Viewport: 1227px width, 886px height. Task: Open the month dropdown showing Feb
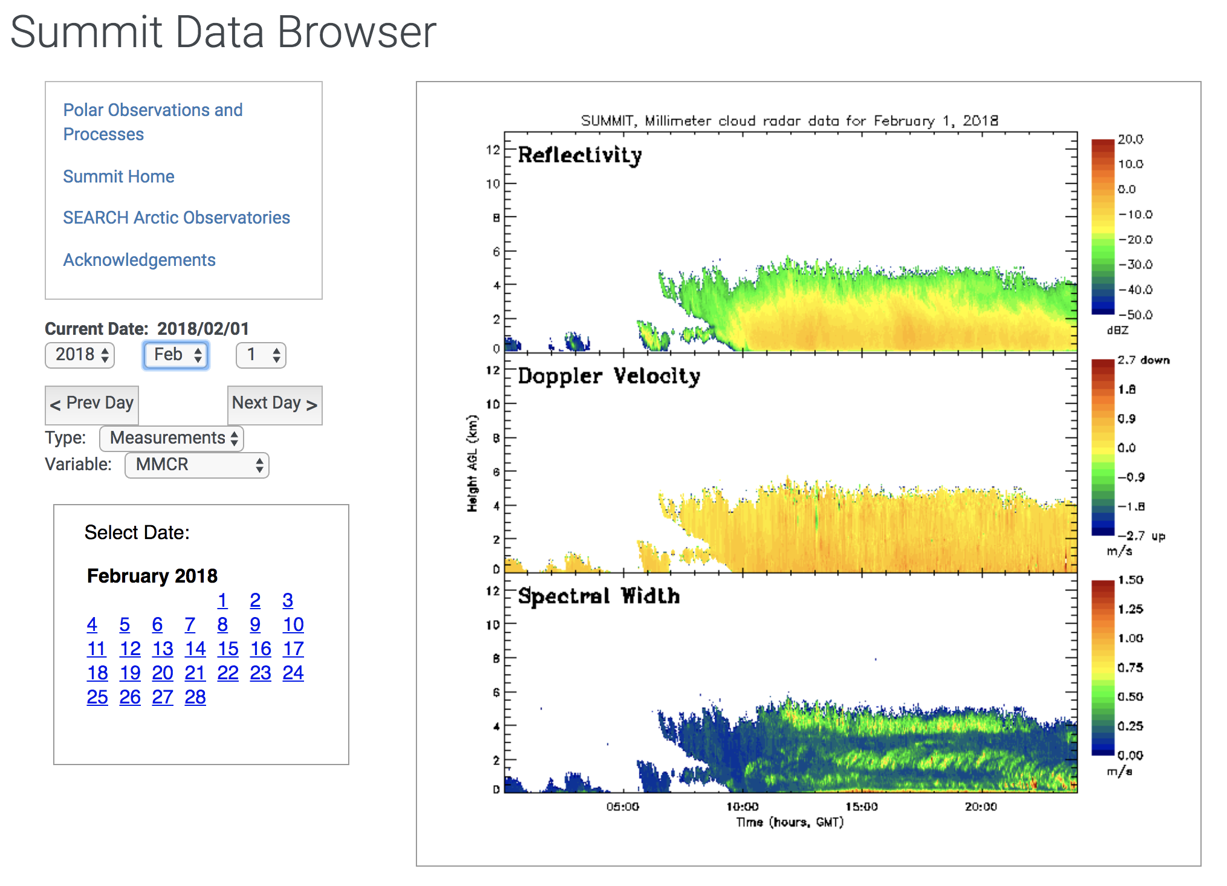pyautogui.click(x=176, y=355)
